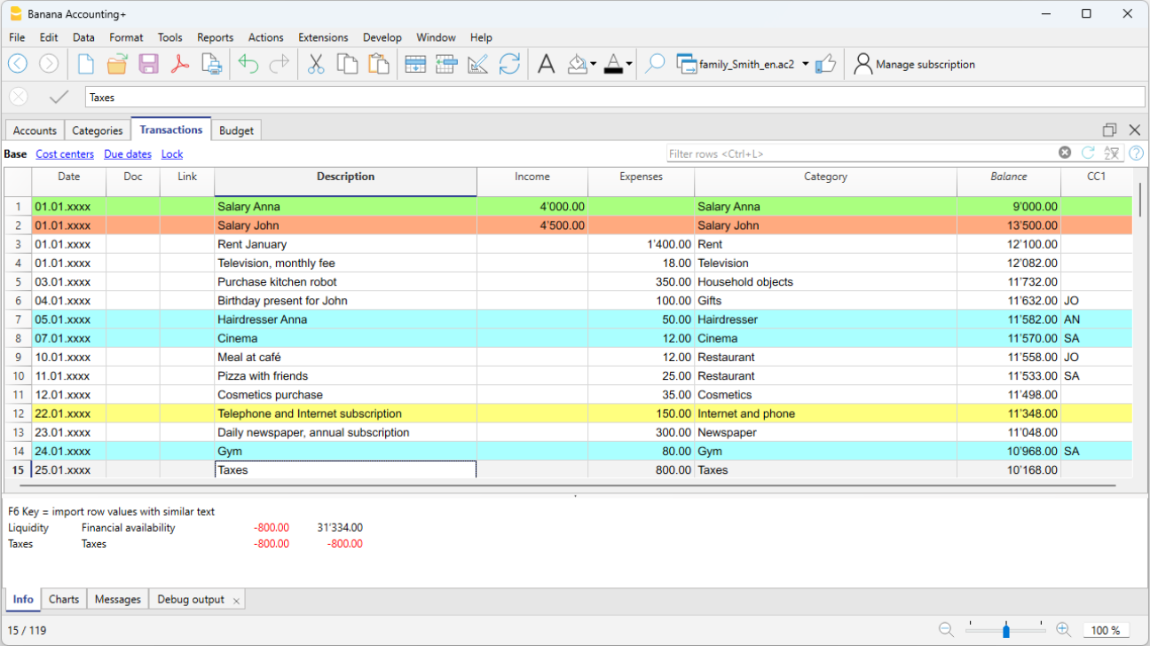Accept the cell edit with the checkmark
Screen dimensions: 1150x646
pyautogui.click(x=59, y=97)
